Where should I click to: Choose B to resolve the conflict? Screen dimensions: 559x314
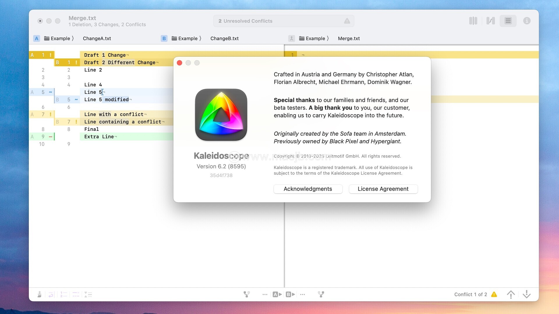tap(290, 295)
